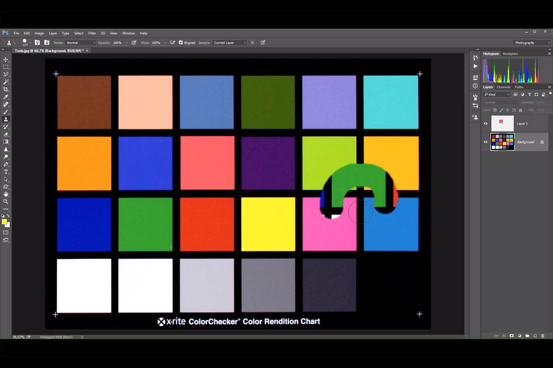Viewport: 553px width, 368px height.
Task: Select the Horizontal Type tool
Action: click(x=6, y=172)
